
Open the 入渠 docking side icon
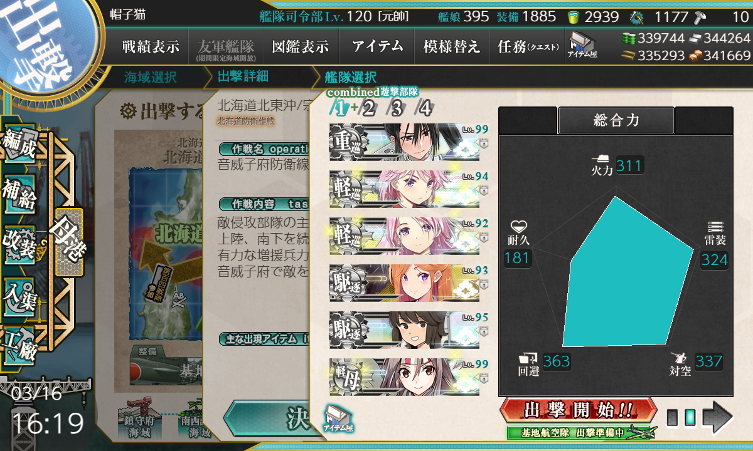point(19,294)
